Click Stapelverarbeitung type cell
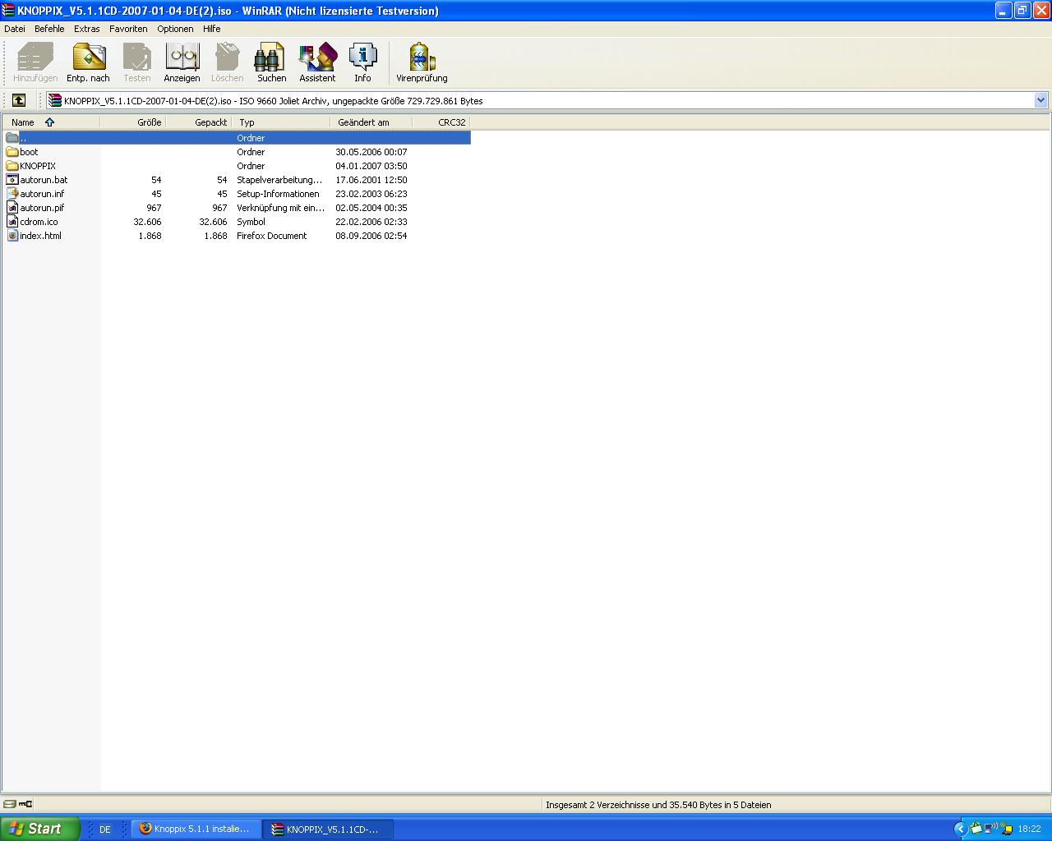The image size is (1052, 841). 279,180
